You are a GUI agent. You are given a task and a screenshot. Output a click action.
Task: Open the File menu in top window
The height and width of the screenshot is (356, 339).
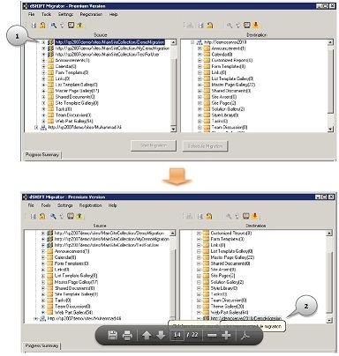[32, 14]
